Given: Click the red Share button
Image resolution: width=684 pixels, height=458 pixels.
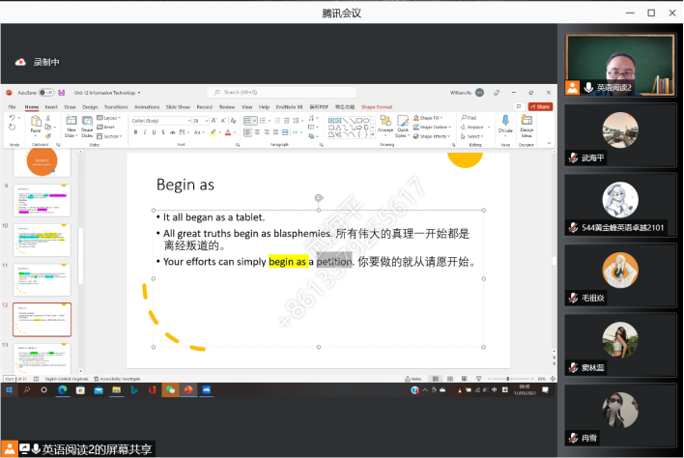Looking at the screenshot, I should coord(540,106).
